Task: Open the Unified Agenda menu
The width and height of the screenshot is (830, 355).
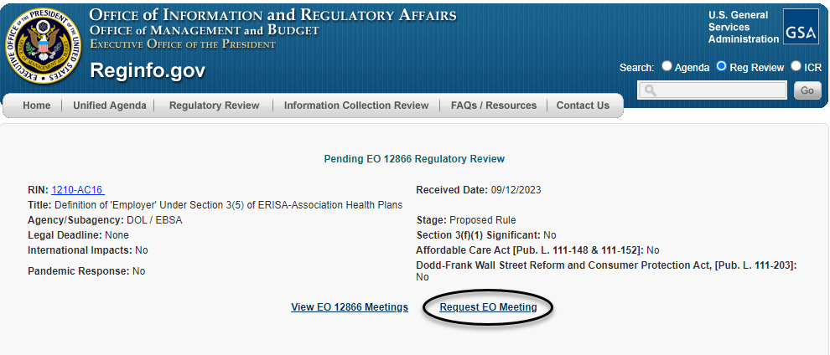Action: point(110,105)
